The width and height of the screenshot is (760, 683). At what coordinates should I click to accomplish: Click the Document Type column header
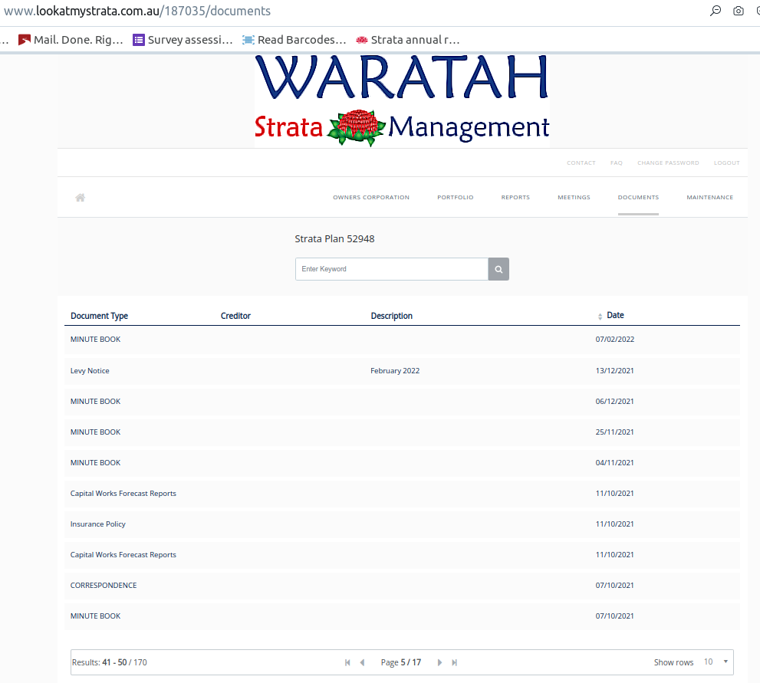pos(100,316)
